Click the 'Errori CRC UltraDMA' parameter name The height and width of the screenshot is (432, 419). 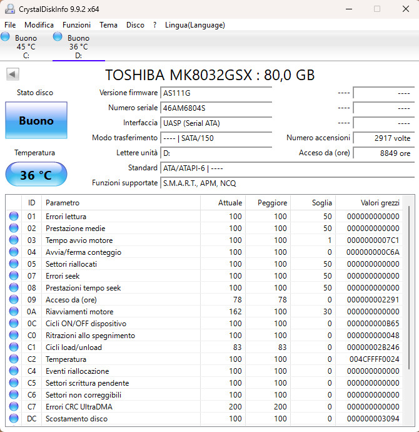(x=79, y=407)
